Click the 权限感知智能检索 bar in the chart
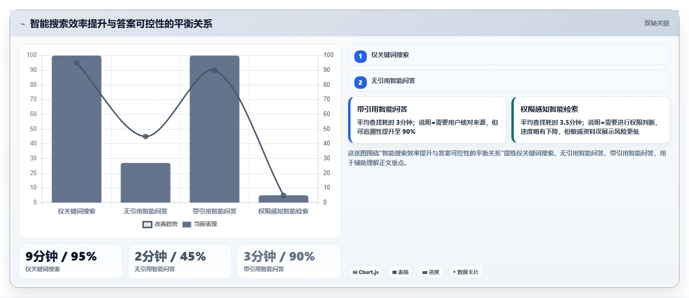This screenshot has width=689, height=298. [x=283, y=199]
